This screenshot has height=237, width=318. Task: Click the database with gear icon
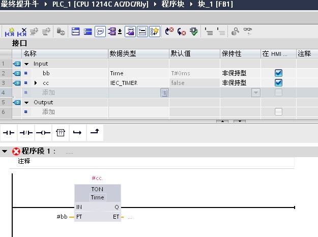click(x=61, y=32)
